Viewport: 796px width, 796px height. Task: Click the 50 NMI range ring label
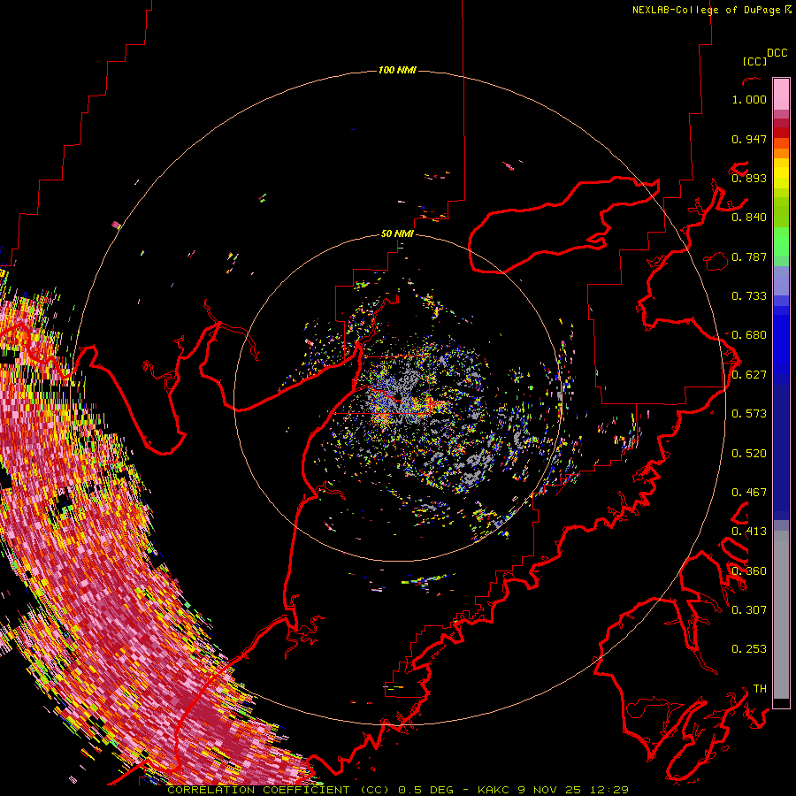coord(397,233)
